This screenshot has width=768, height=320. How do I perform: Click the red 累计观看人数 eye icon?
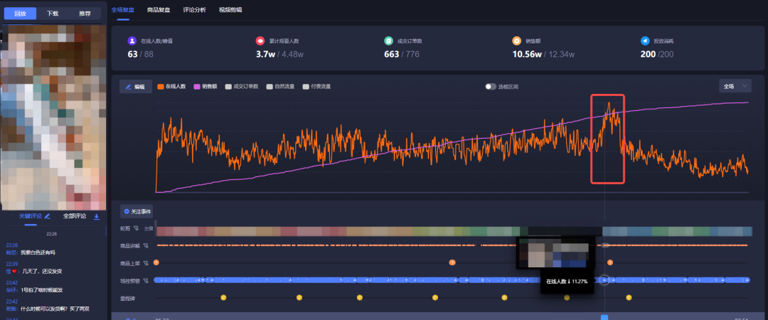(x=260, y=41)
